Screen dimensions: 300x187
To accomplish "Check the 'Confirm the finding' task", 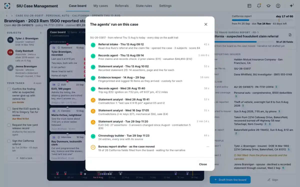I will (x=9, y=89).
